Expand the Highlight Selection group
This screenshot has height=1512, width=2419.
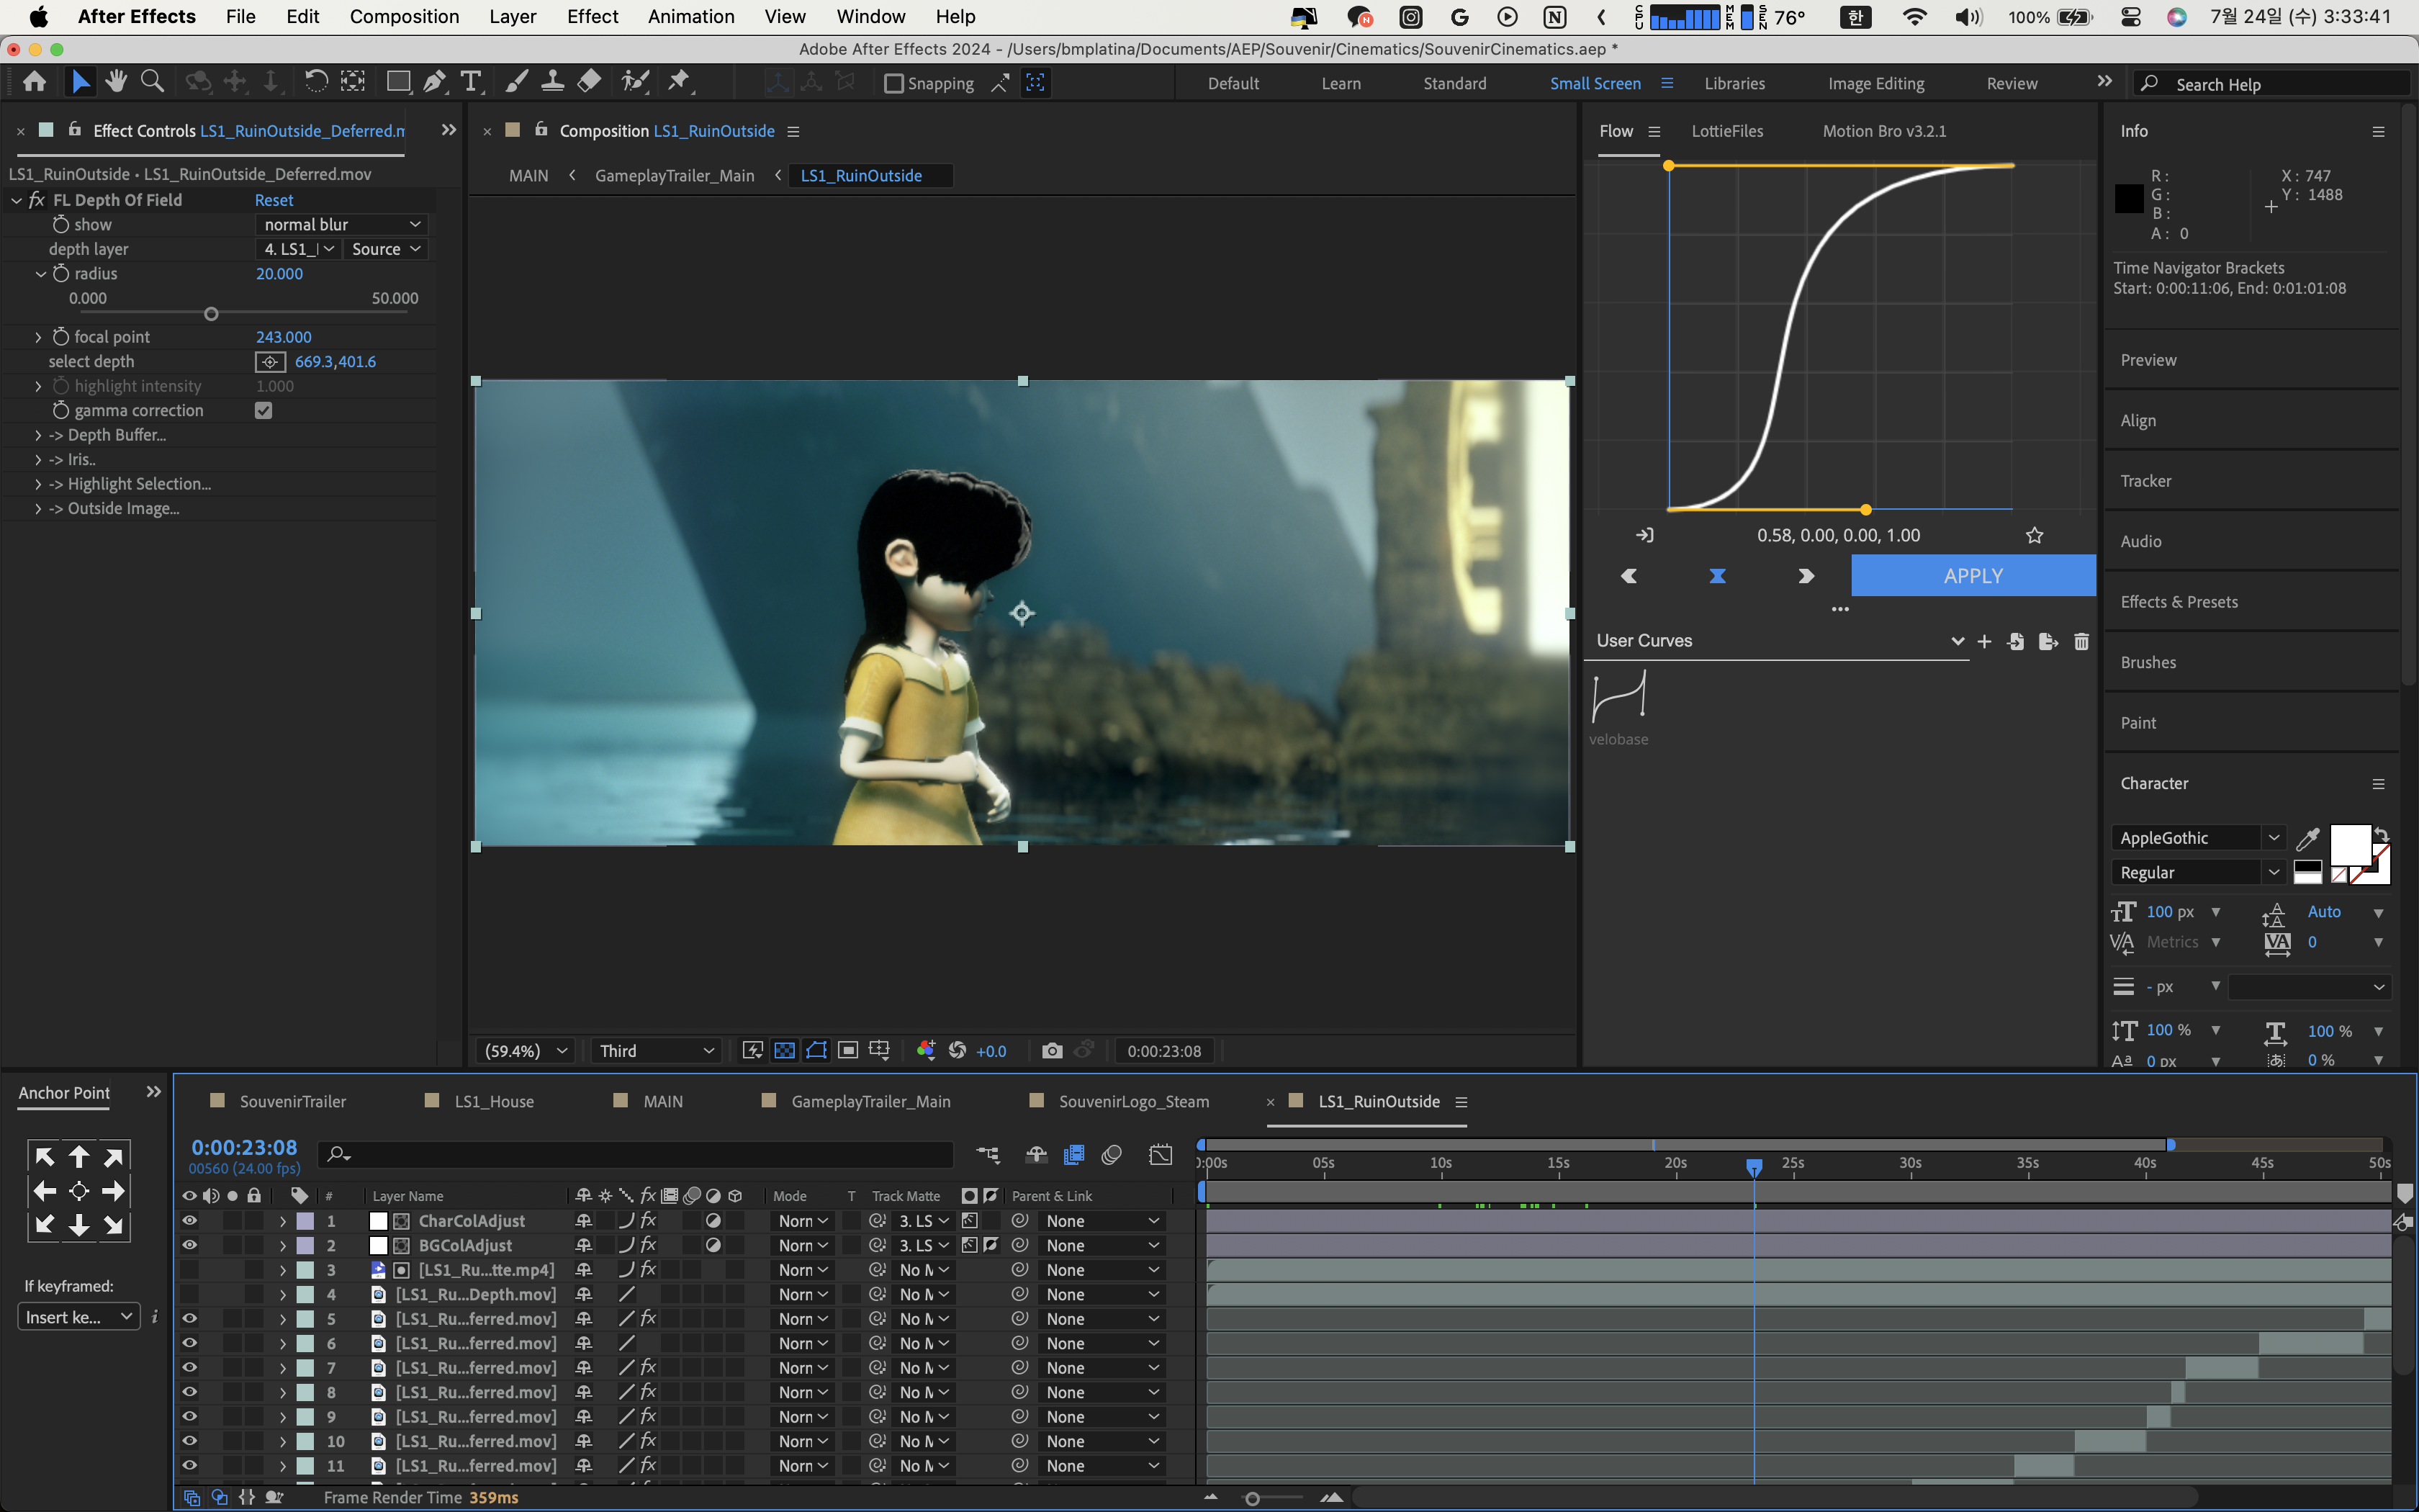(x=38, y=484)
